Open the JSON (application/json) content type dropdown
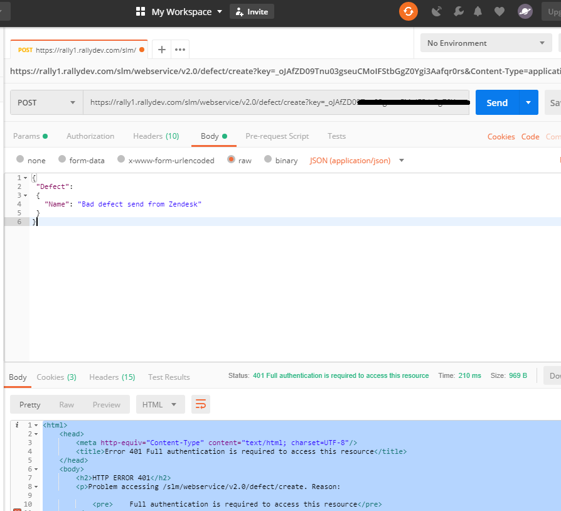 pos(350,160)
